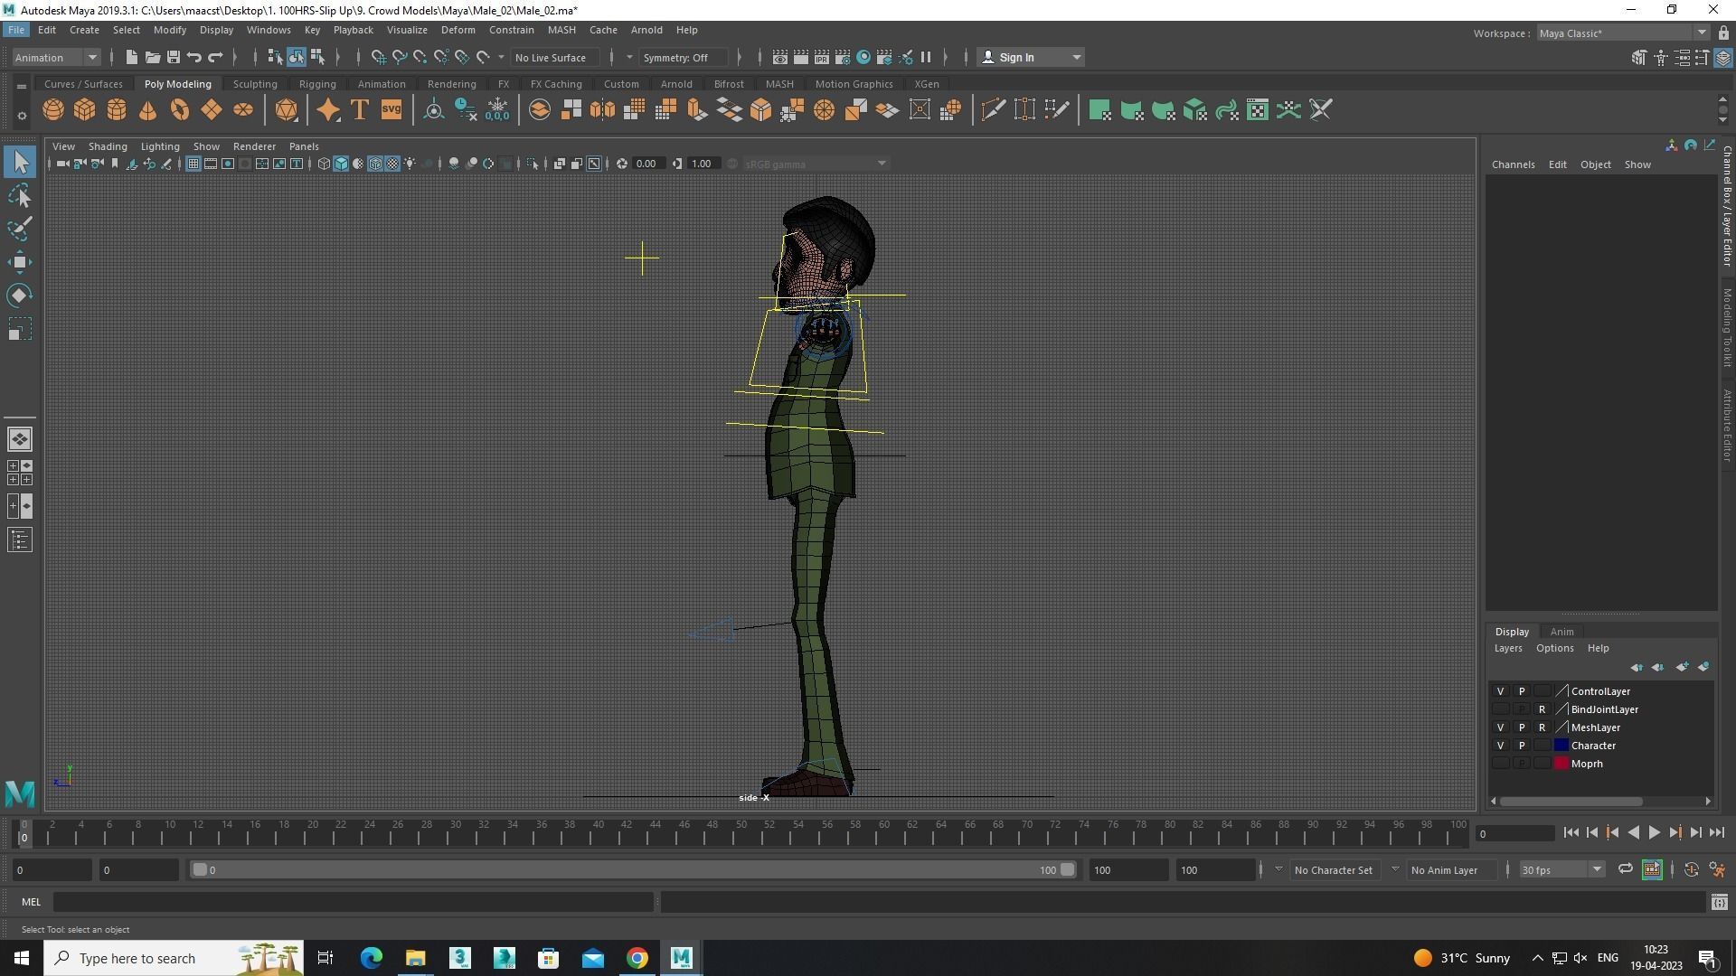The width and height of the screenshot is (1736, 976).
Task: Choose the Select tool arrow
Action: click(x=20, y=162)
